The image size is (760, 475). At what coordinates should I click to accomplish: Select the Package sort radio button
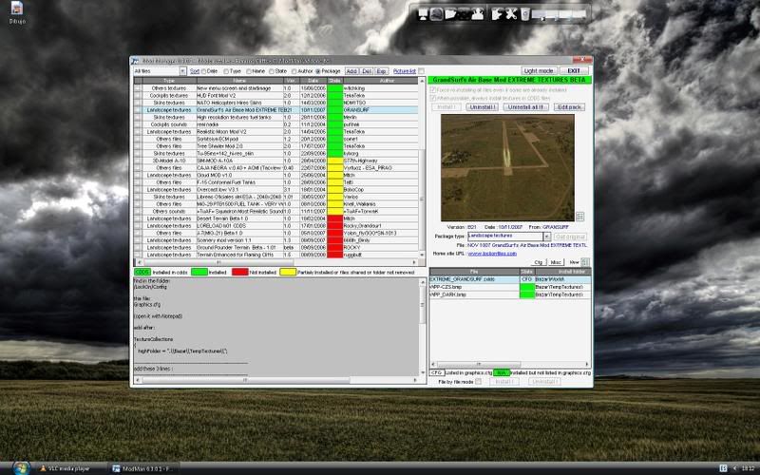pyautogui.click(x=318, y=71)
